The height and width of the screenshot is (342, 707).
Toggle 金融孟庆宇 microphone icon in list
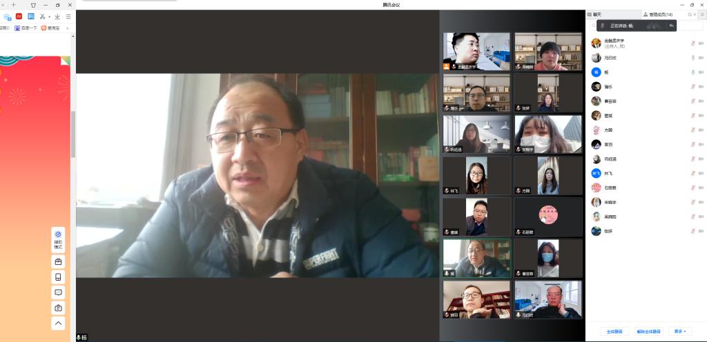[693, 43]
